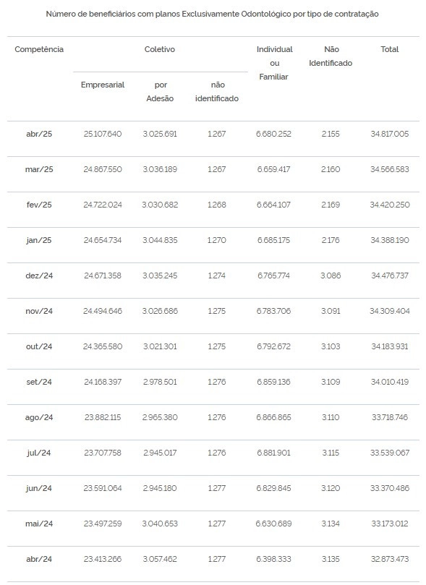Click the por Adesão column header
This screenshot has width=426, height=585.
(x=160, y=91)
